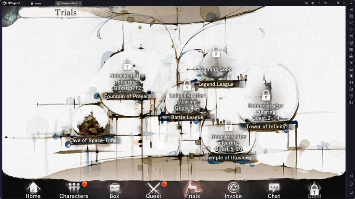Click the LDPlayer screenshot scissors icon
This screenshot has height=199, width=355.
pyautogui.click(x=351, y=62)
